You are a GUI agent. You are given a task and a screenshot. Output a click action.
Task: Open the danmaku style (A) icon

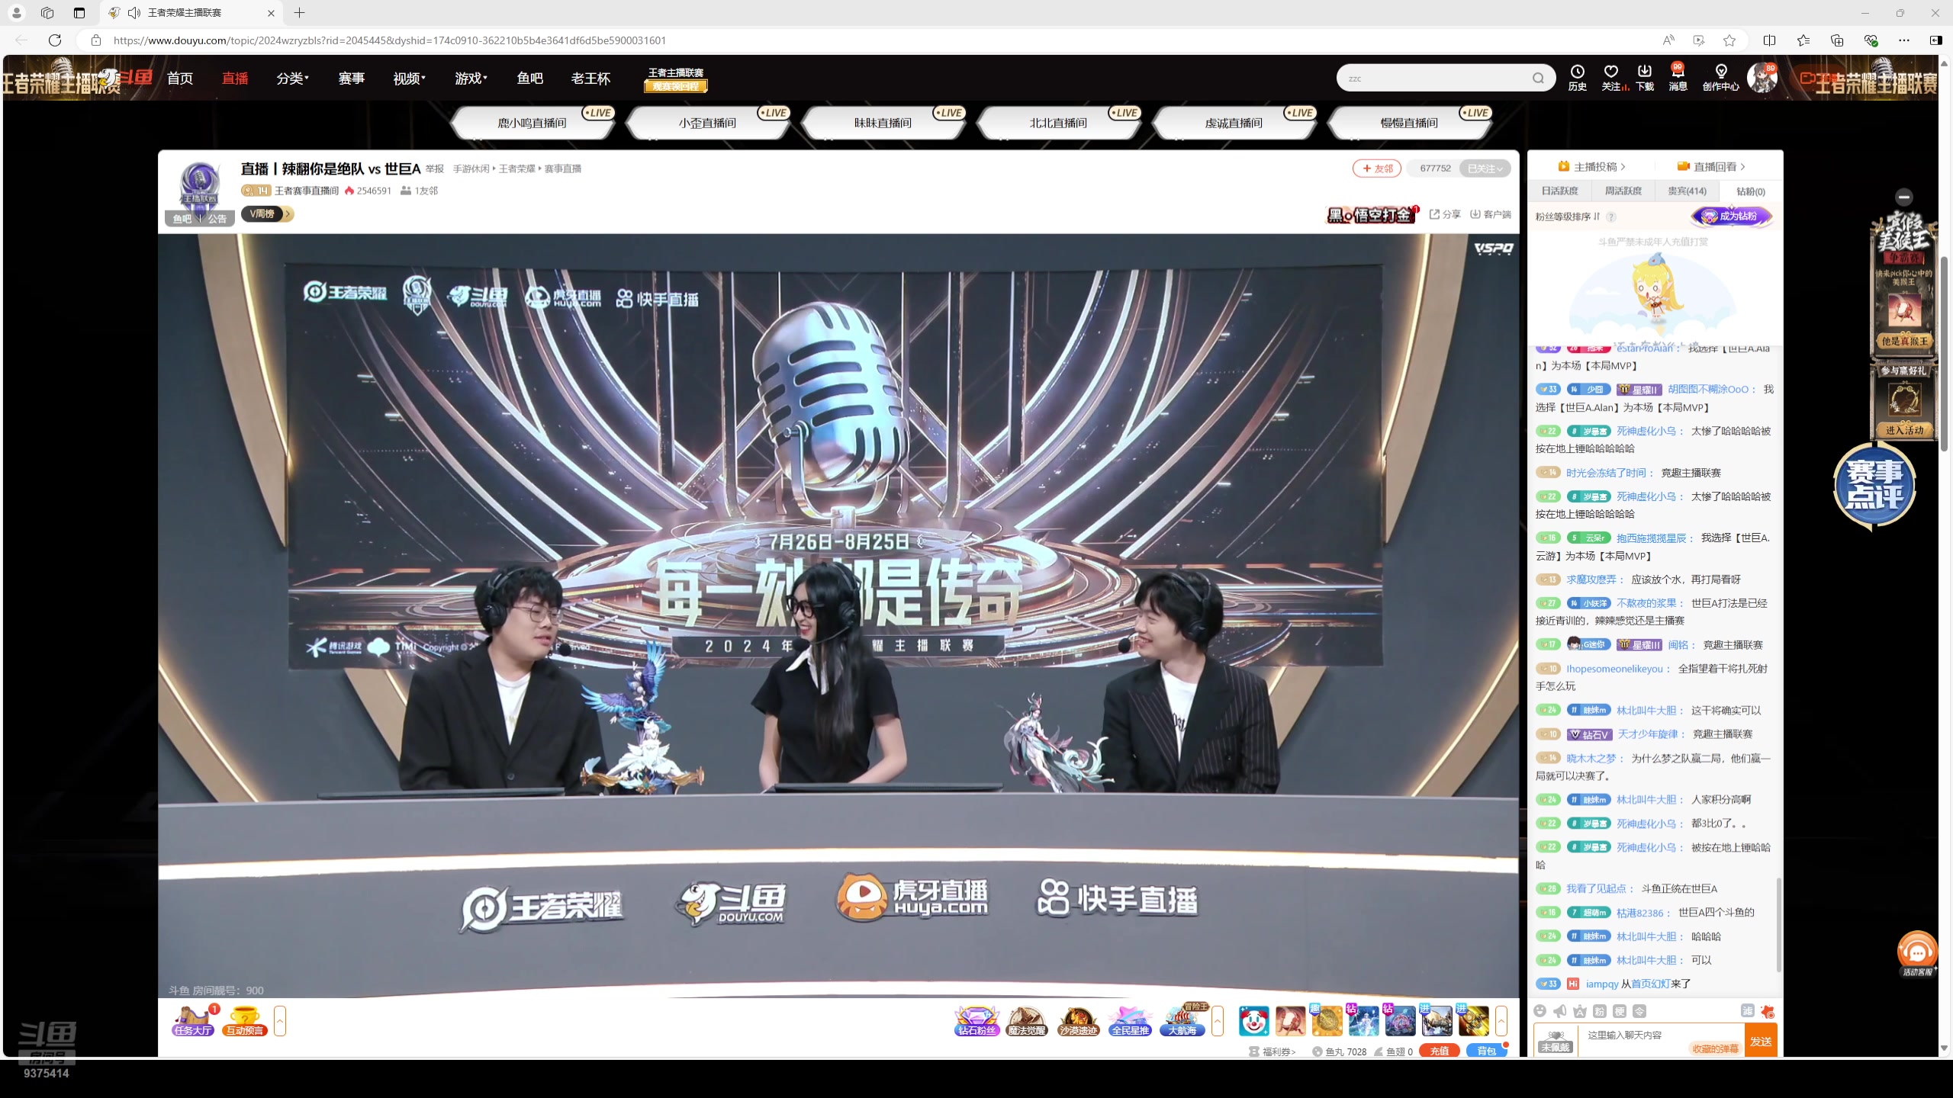(1580, 1012)
